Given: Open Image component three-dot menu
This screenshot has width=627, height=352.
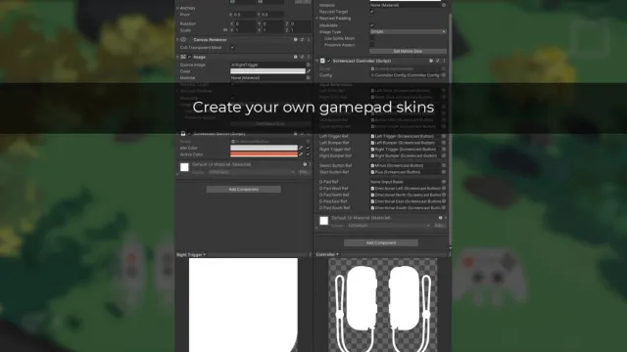Looking at the screenshot, I should pyautogui.click(x=309, y=57).
